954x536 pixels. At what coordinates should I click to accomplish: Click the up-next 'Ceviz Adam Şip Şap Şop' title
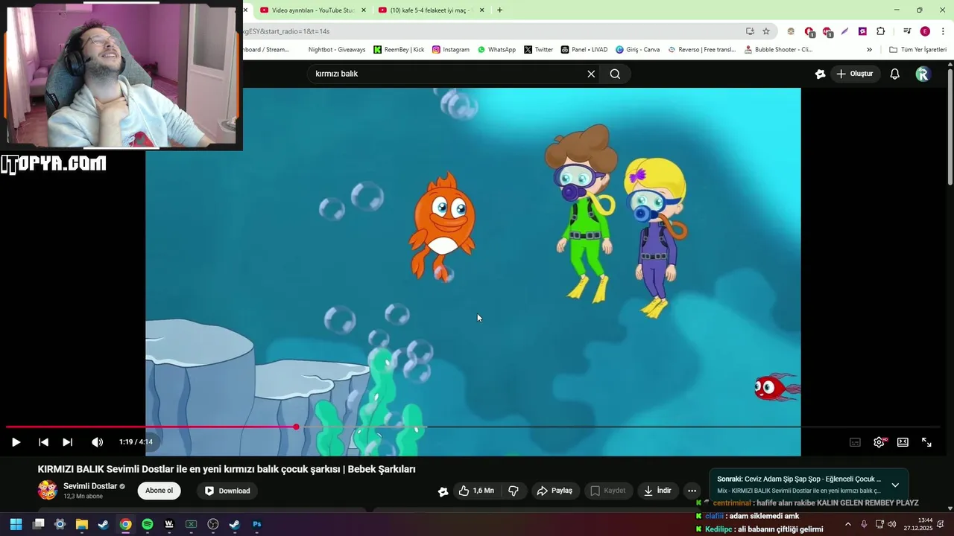pyautogui.click(x=799, y=479)
